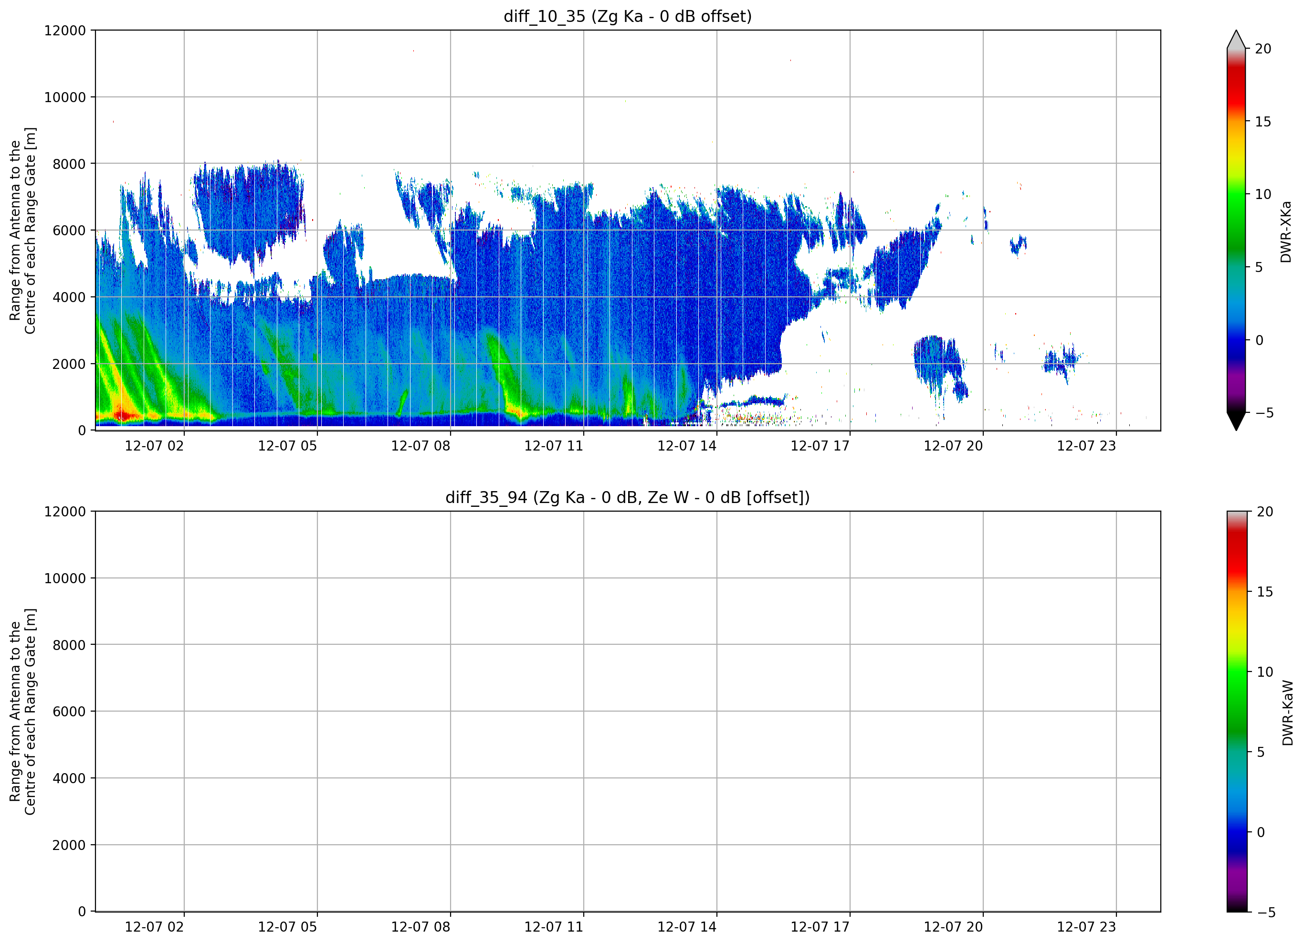Click the top plot's range y-axis label
The image size is (1304, 944).
[22, 231]
